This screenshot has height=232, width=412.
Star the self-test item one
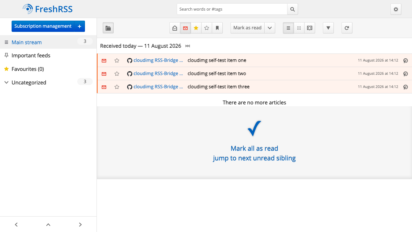(117, 61)
